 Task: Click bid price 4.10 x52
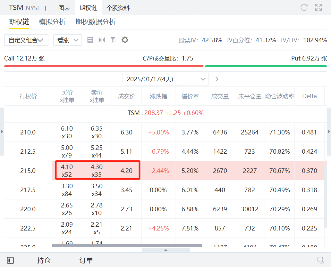click(67, 171)
